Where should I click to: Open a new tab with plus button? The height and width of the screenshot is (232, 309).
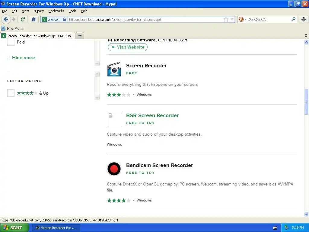pyautogui.click(x=80, y=36)
